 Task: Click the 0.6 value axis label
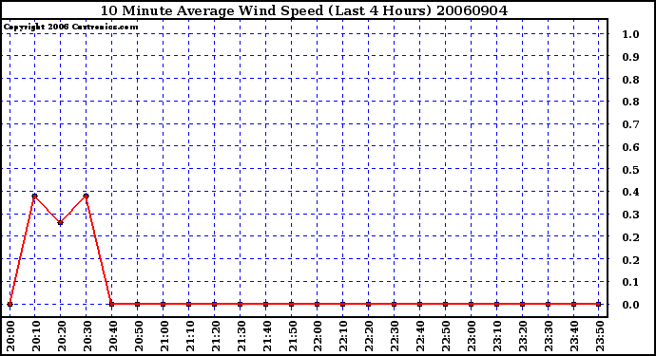pos(631,147)
